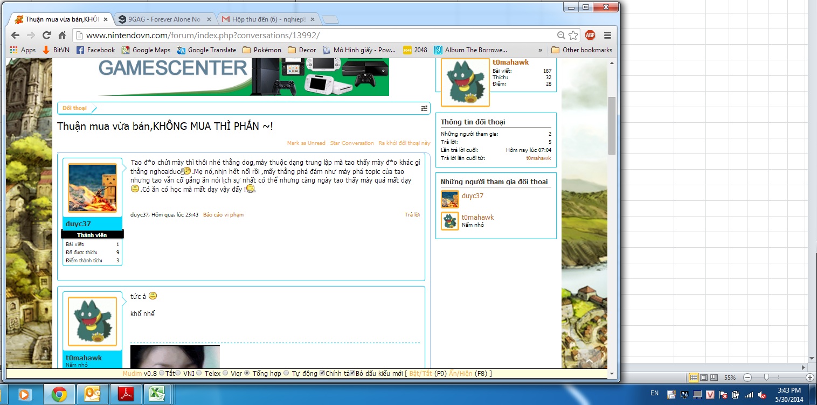Toggle the Chính tả checkbox

coord(322,373)
